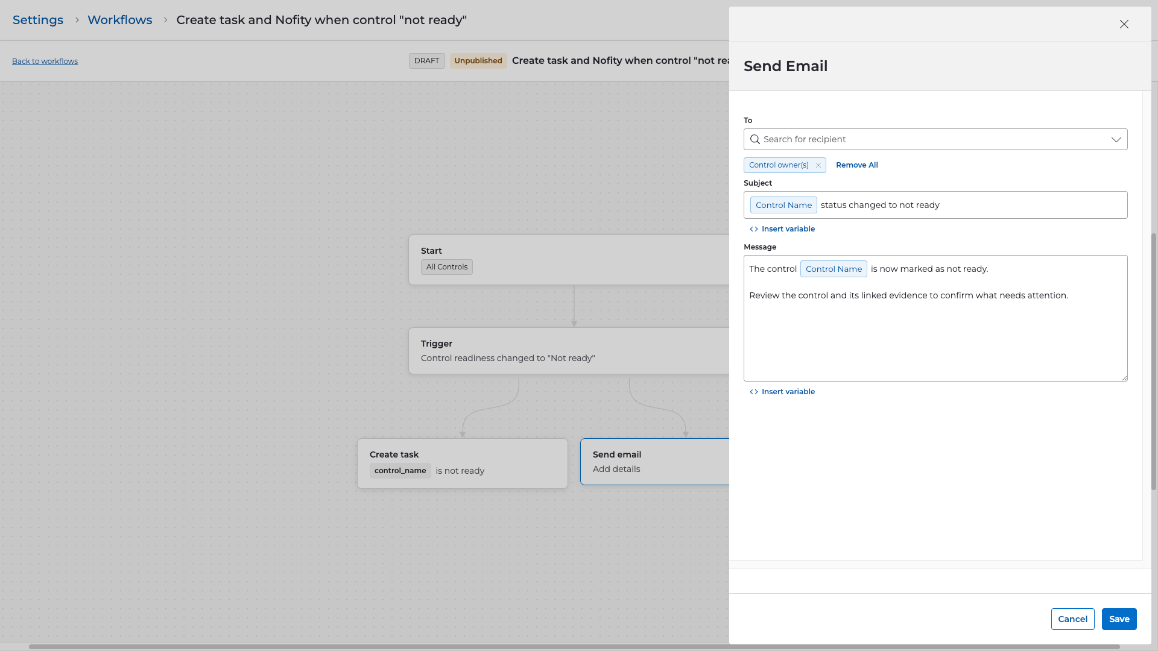Click Control Name variable chip in Message
This screenshot has height=651, width=1158.
click(x=834, y=269)
